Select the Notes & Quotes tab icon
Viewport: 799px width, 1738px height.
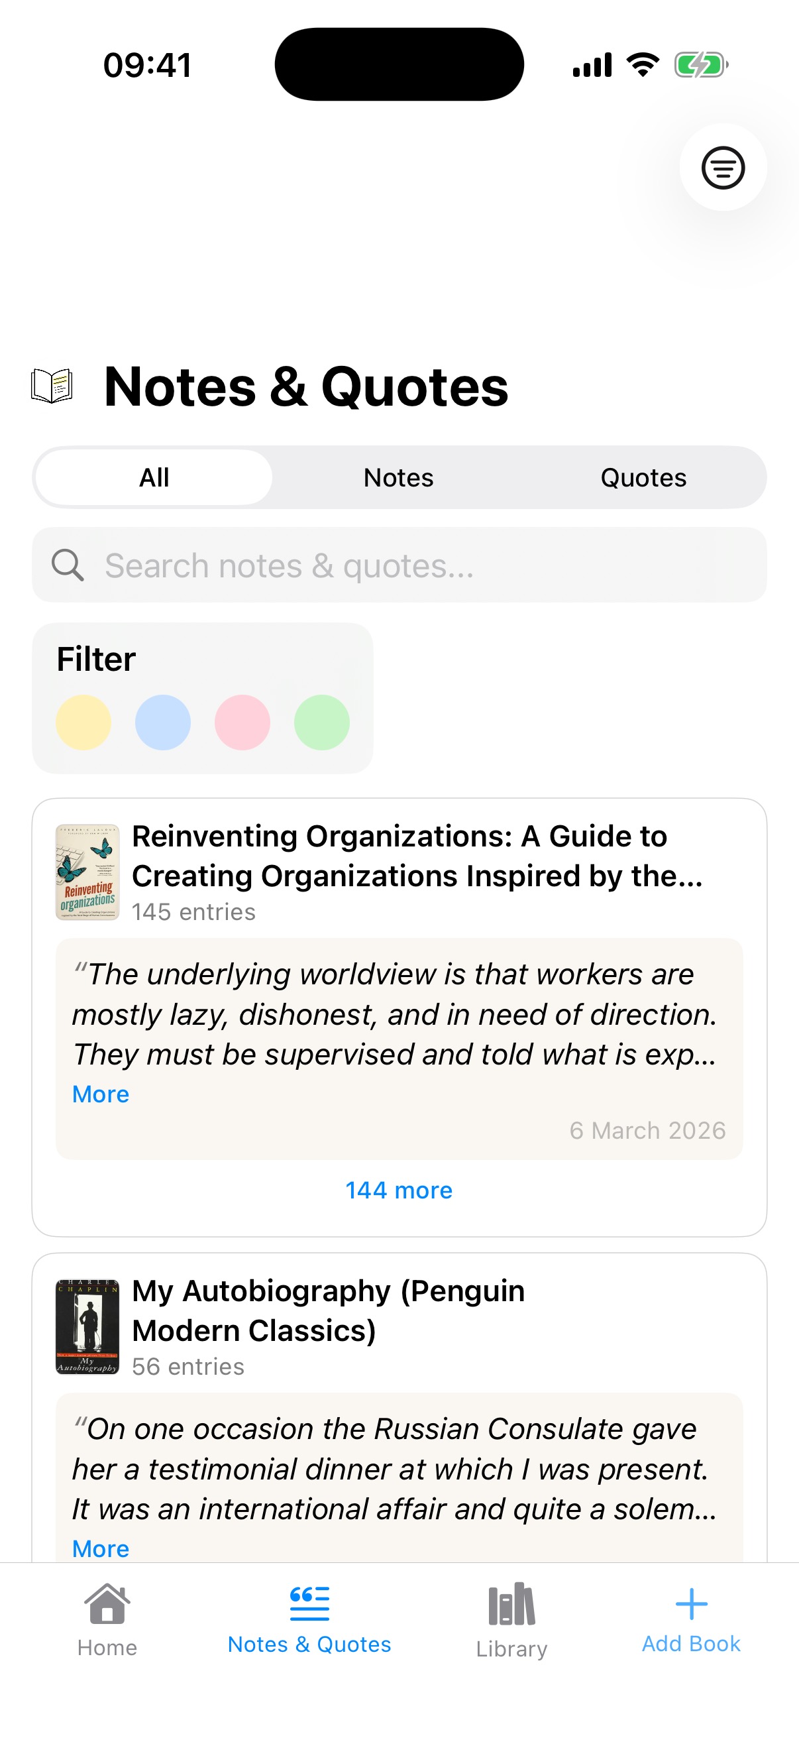coord(309,1603)
